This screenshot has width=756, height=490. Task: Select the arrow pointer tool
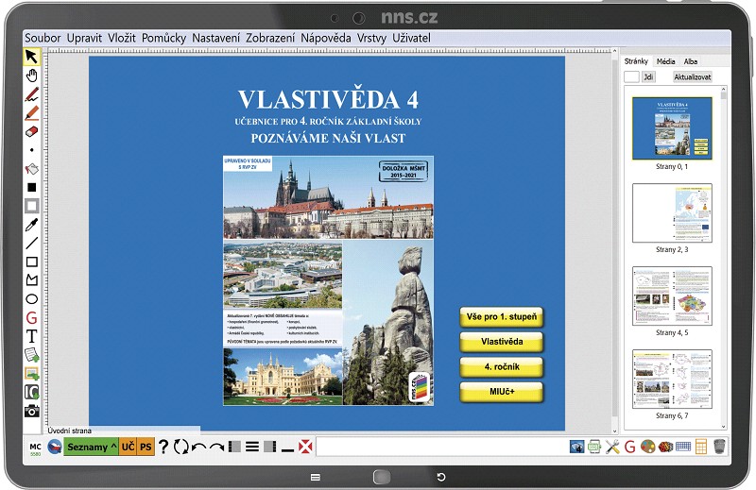[x=31, y=57]
